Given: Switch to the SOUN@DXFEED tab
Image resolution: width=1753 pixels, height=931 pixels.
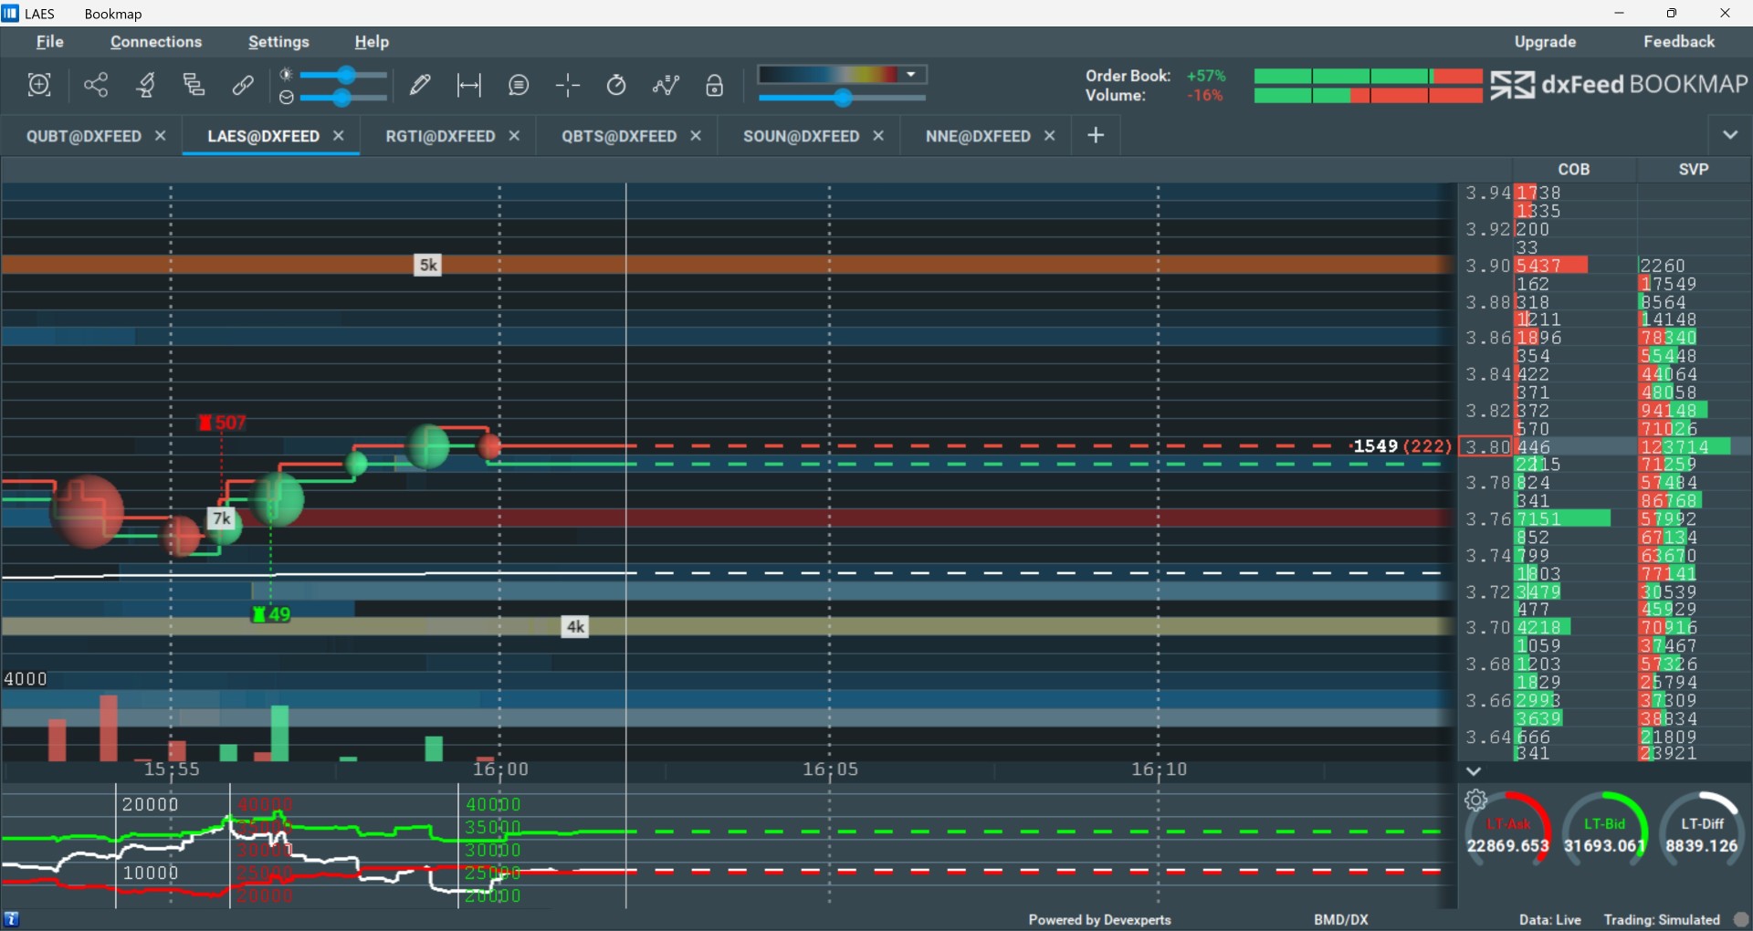Looking at the screenshot, I should pyautogui.click(x=801, y=136).
